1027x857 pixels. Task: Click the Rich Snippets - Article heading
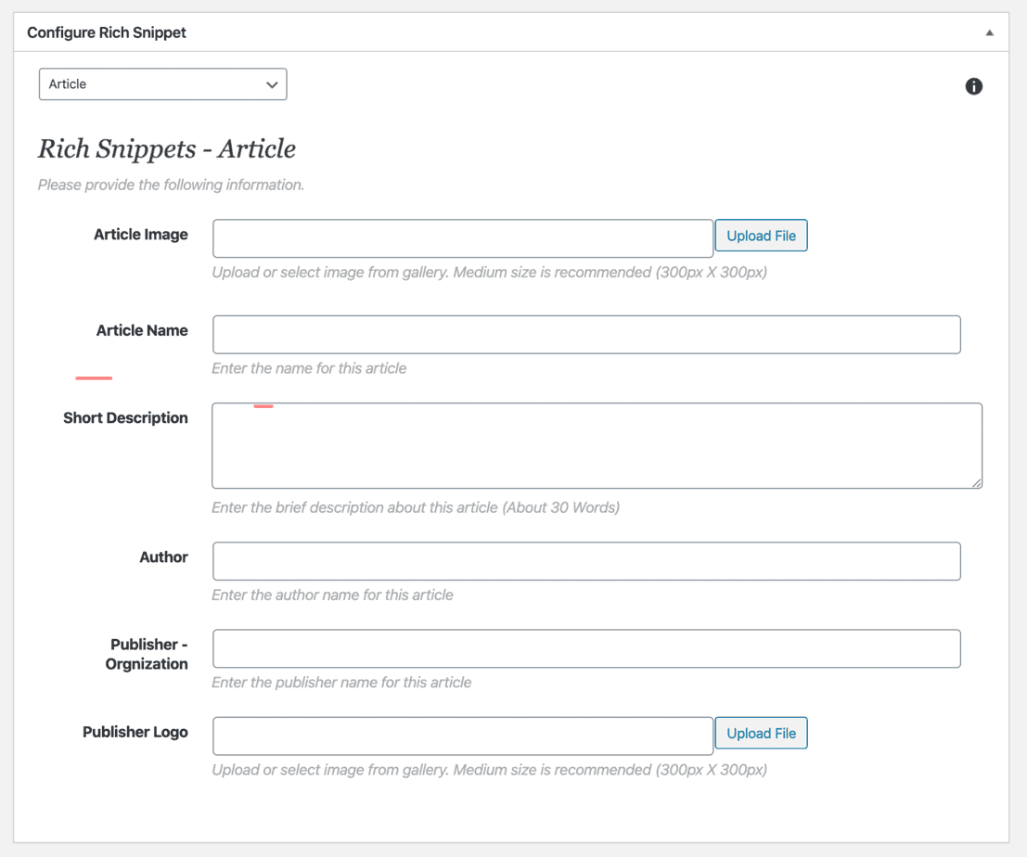point(166,148)
